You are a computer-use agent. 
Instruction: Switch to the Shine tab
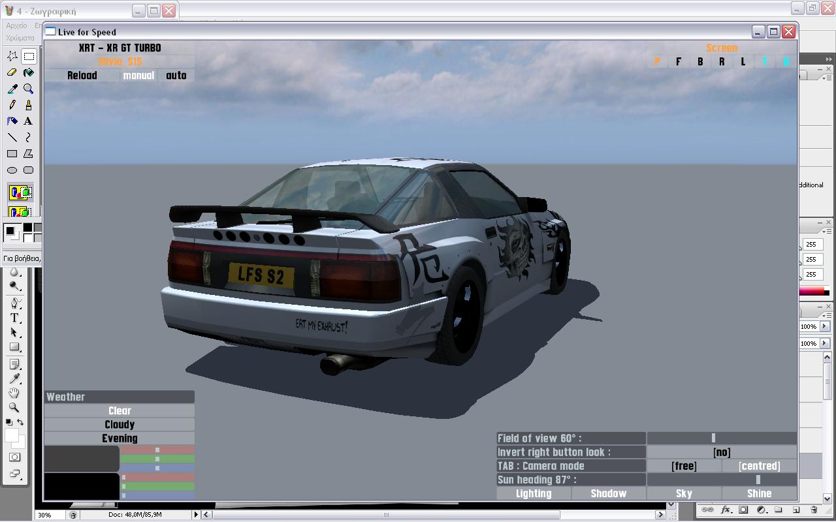(760, 493)
